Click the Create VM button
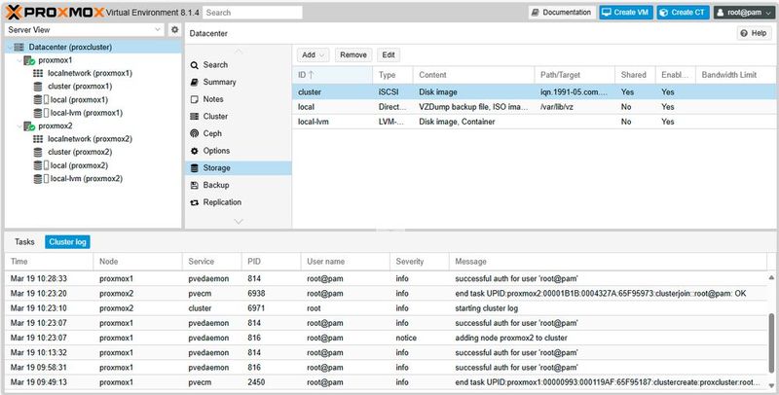 pos(625,13)
